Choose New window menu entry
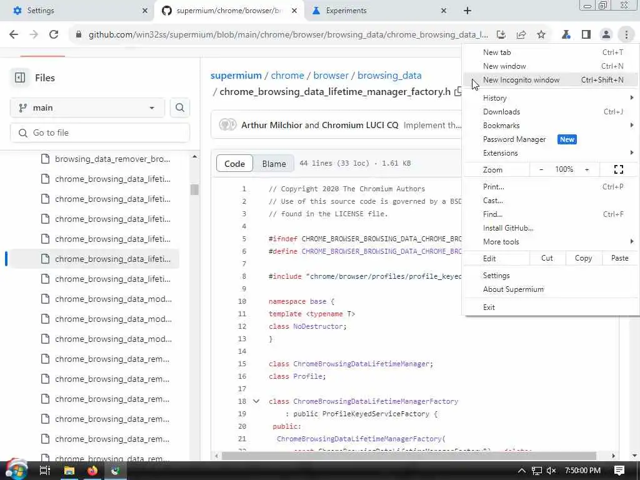Image resolution: width=640 pixels, height=480 pixels. 551,66
